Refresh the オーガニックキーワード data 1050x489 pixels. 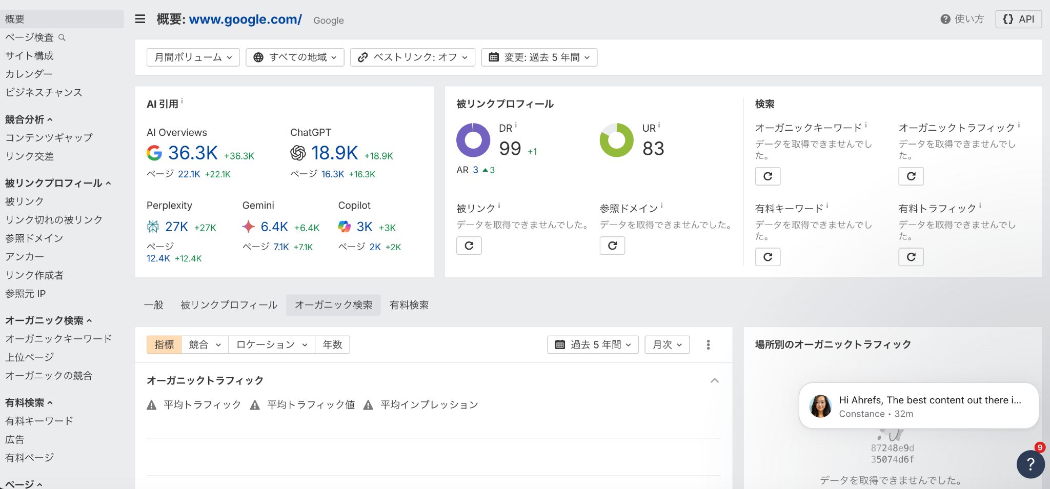pos(768,176)
